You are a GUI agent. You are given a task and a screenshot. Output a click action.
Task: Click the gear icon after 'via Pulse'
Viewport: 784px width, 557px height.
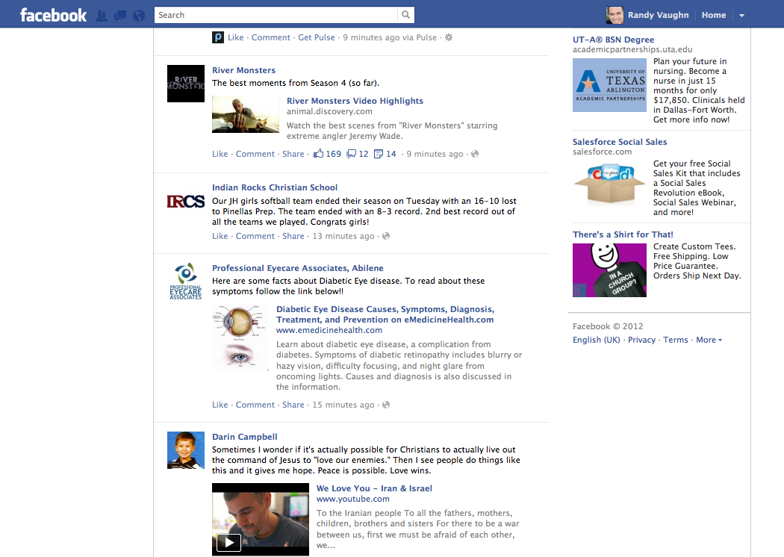coord(449,37)
